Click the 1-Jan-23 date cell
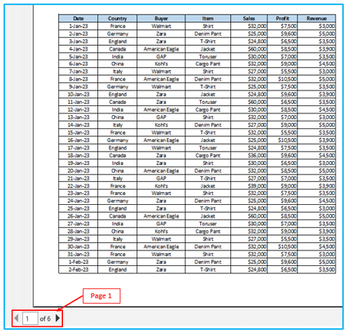Viewport: 348px width, 334px height. pos(78,26)
